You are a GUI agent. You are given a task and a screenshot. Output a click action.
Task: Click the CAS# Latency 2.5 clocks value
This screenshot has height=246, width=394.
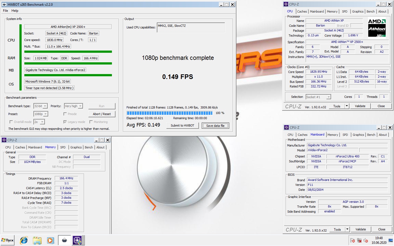pyautogui.click(x=66, y=188)
